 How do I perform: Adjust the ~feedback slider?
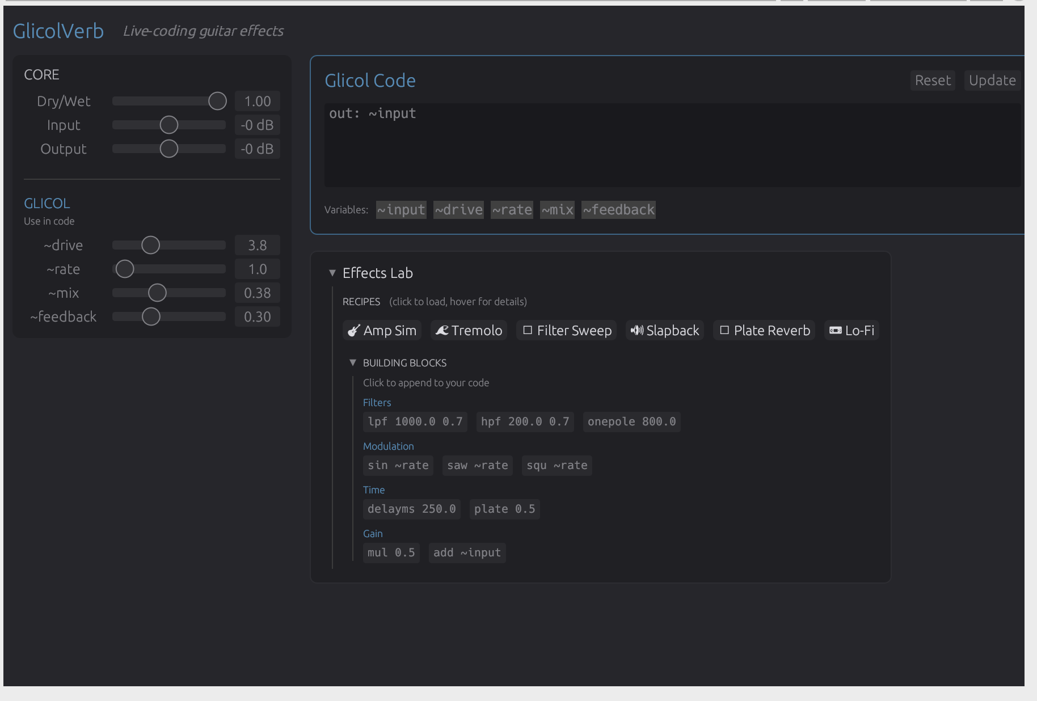point(169,316)
